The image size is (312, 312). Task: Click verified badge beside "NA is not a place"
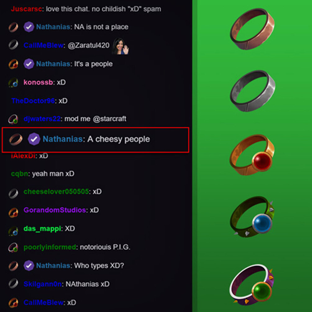(29, 27)
